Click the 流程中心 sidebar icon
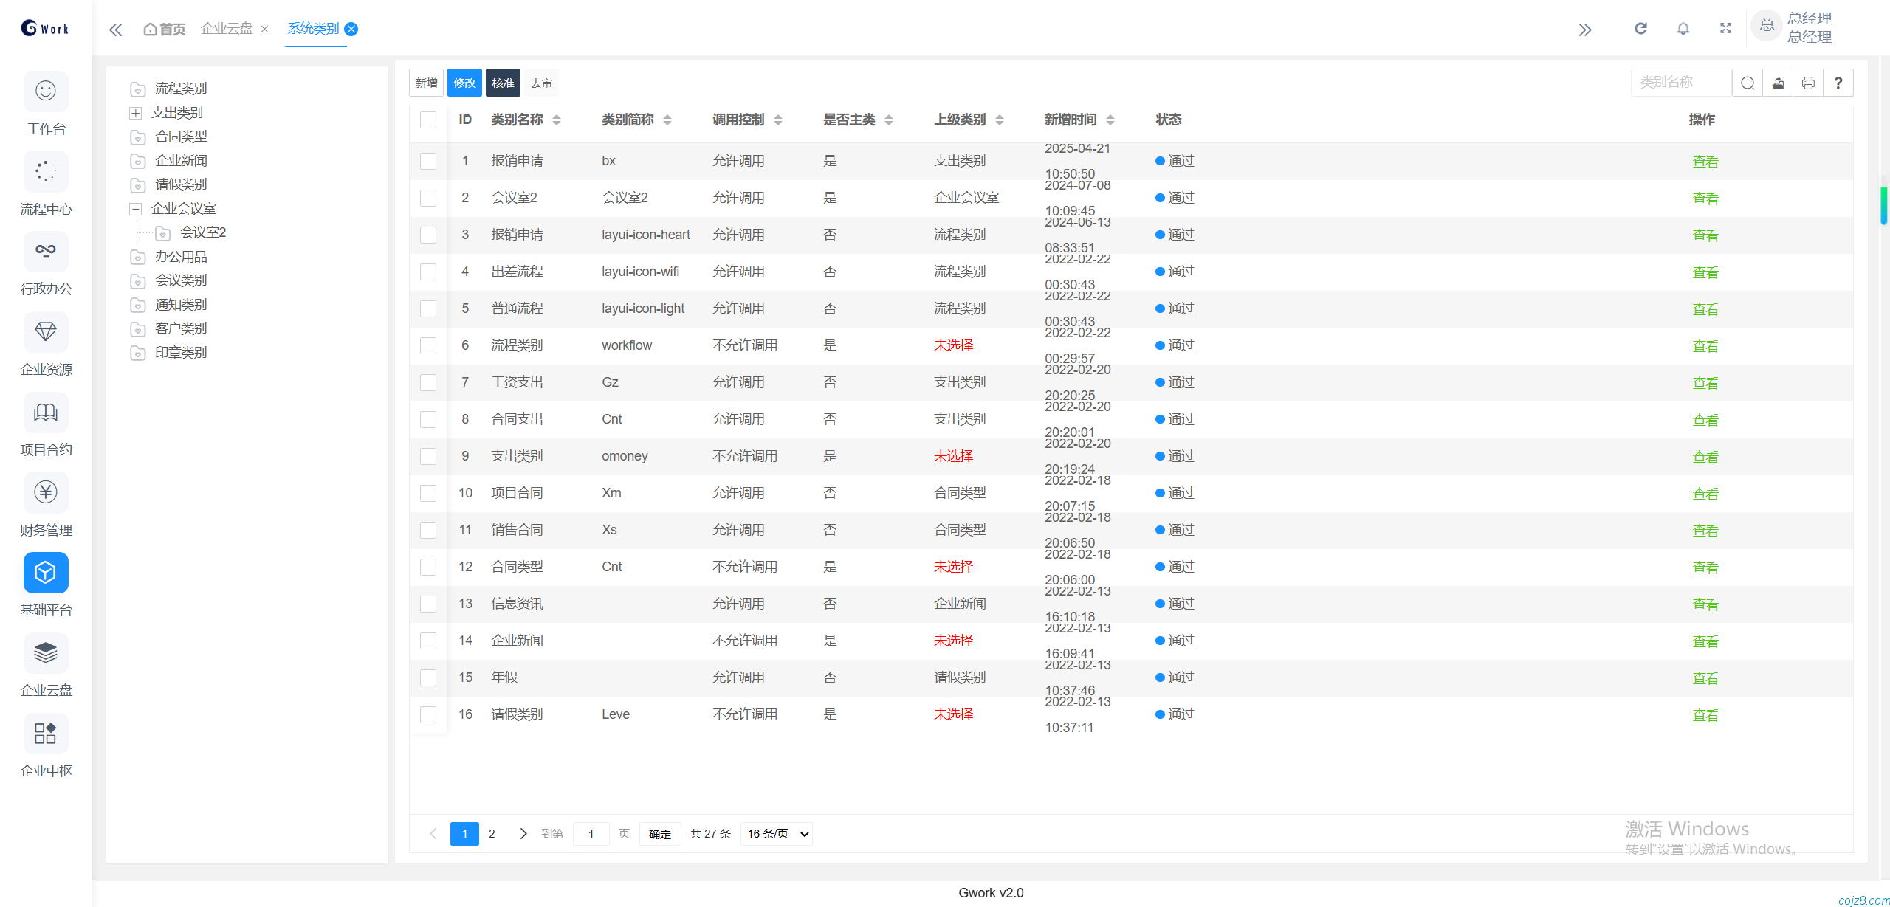This screenshot has width=1890, height=907. click(46, 172)
